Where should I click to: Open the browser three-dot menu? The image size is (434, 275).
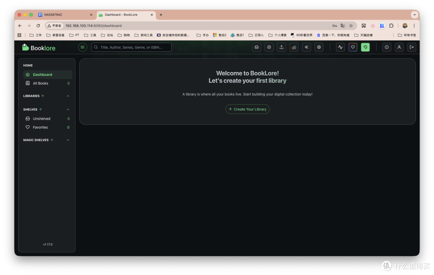coord(414,26)
